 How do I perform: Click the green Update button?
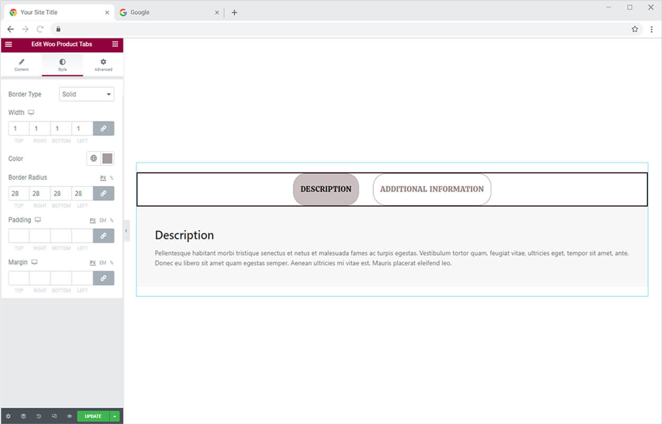click(x=93, y=416)
